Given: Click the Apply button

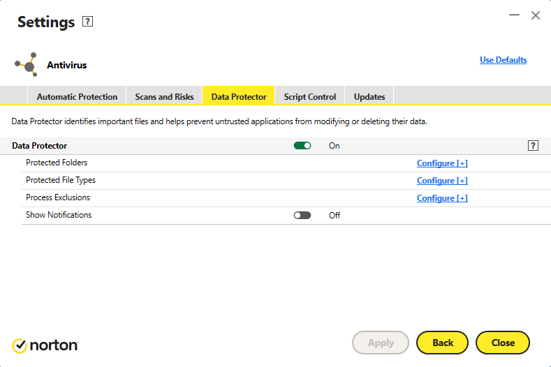Looking at the screenshot, I should (x=381, y=343).
